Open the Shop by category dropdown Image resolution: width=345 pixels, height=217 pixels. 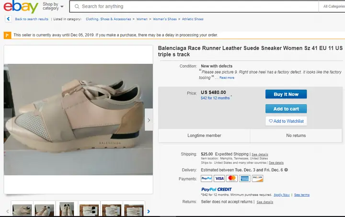[53, 6]
